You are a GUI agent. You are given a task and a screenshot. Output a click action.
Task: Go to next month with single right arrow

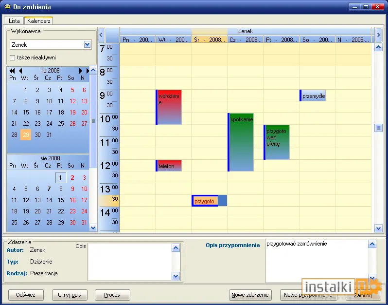point(80,71)
